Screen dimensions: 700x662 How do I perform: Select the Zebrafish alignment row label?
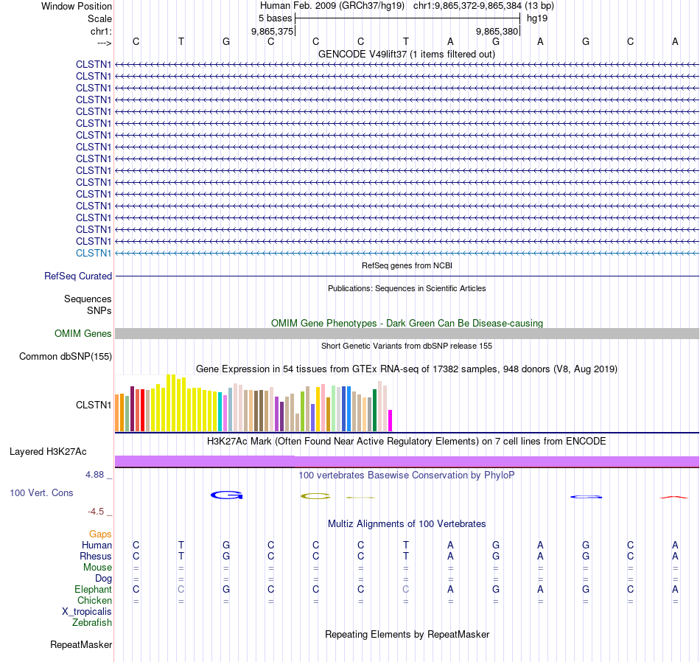[x=92, y=623]
